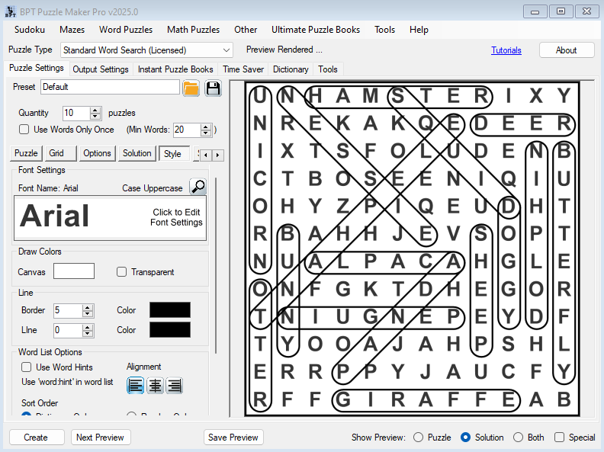Click the Next Preview button
Image resolution: width=604 pixels, height=452 pixels.
point(101,438)
